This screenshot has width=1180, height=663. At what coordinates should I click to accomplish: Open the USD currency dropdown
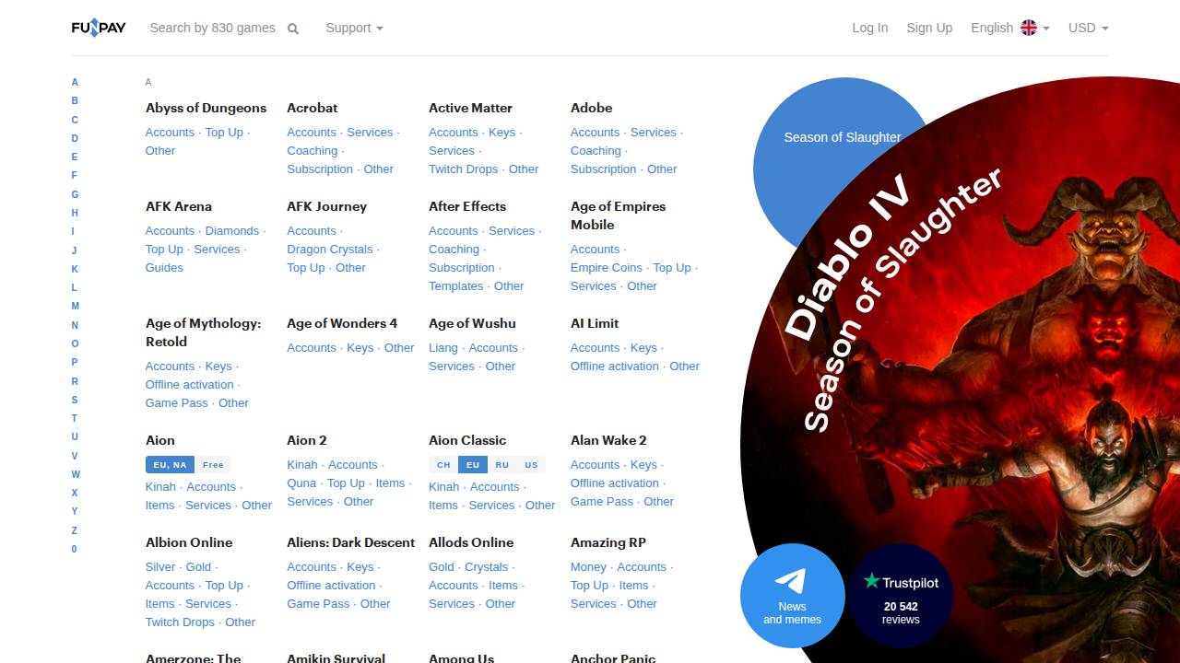coord(1088,28)
